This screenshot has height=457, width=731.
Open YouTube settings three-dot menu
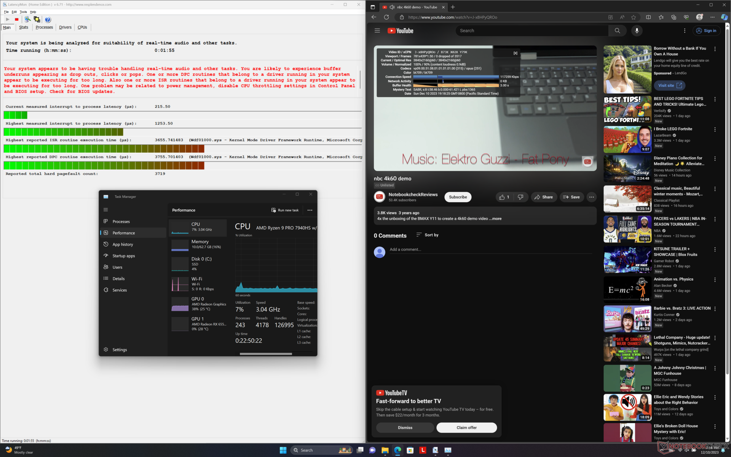point(685,31)
